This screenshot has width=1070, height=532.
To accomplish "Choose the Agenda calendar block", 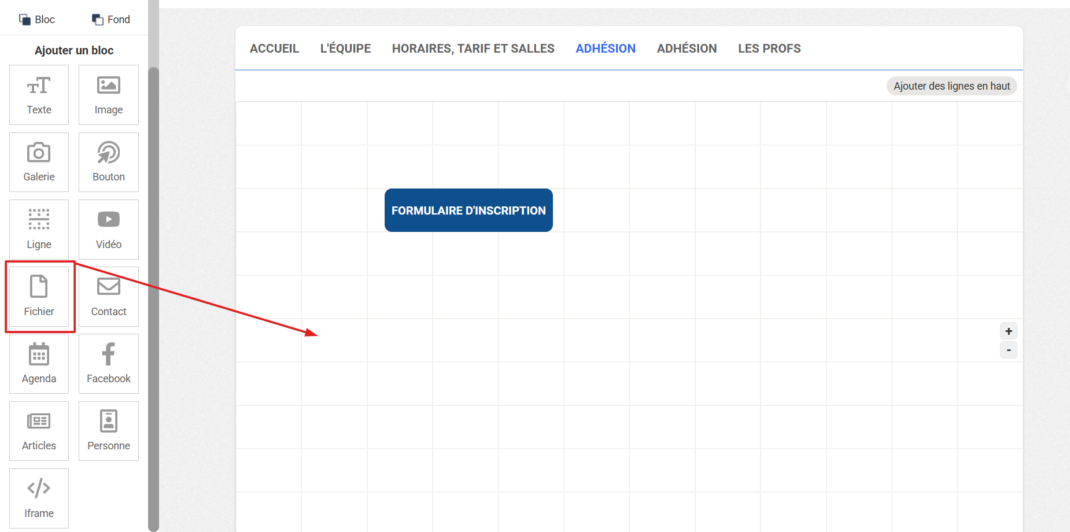I will (39, 364).
